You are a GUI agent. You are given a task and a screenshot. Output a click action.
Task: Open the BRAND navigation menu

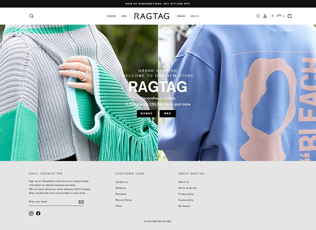pos(181,16)
